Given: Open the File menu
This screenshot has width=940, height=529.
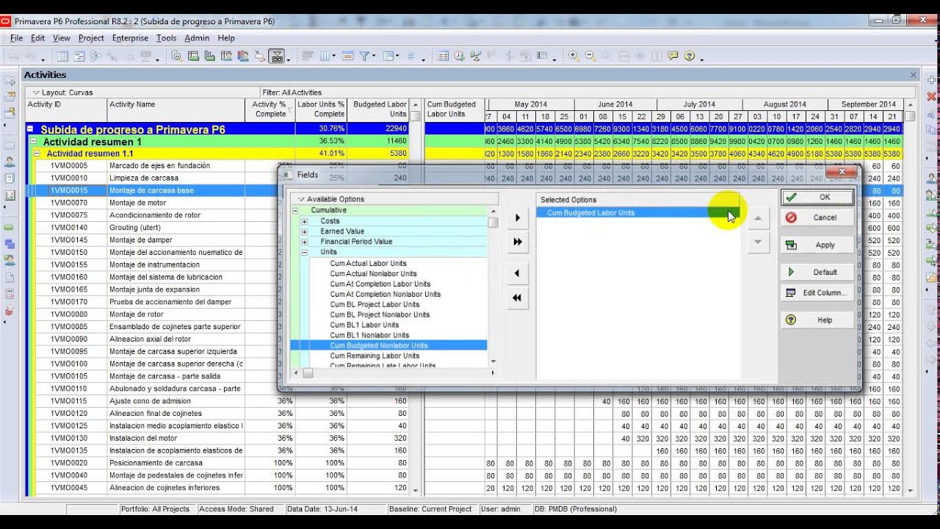Looking at the screenshot, I should (x=16, y=38).
